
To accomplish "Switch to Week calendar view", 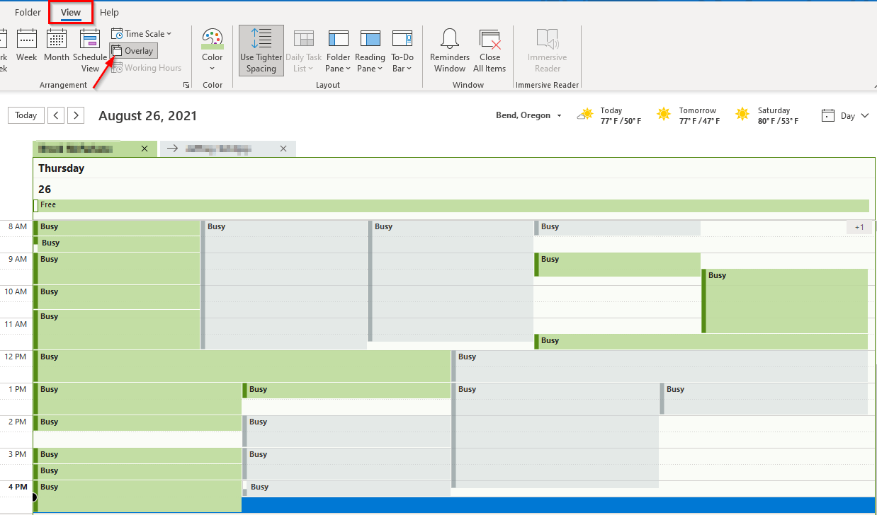I will (x=27, y=47).
